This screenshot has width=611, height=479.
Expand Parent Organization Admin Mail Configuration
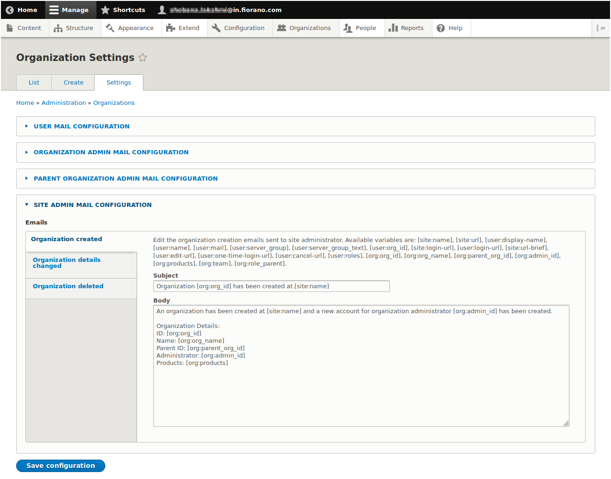click(x=126, y=179)
